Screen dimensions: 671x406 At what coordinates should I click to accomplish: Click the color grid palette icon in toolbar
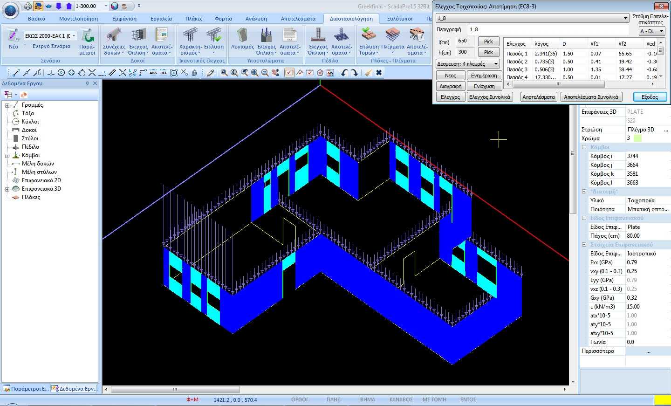[x=330, y=72]
